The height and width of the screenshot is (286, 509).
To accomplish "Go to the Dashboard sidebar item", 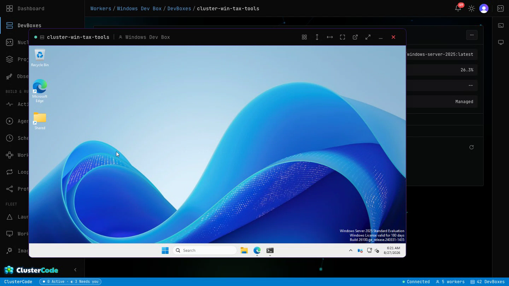I will point(42,8).
